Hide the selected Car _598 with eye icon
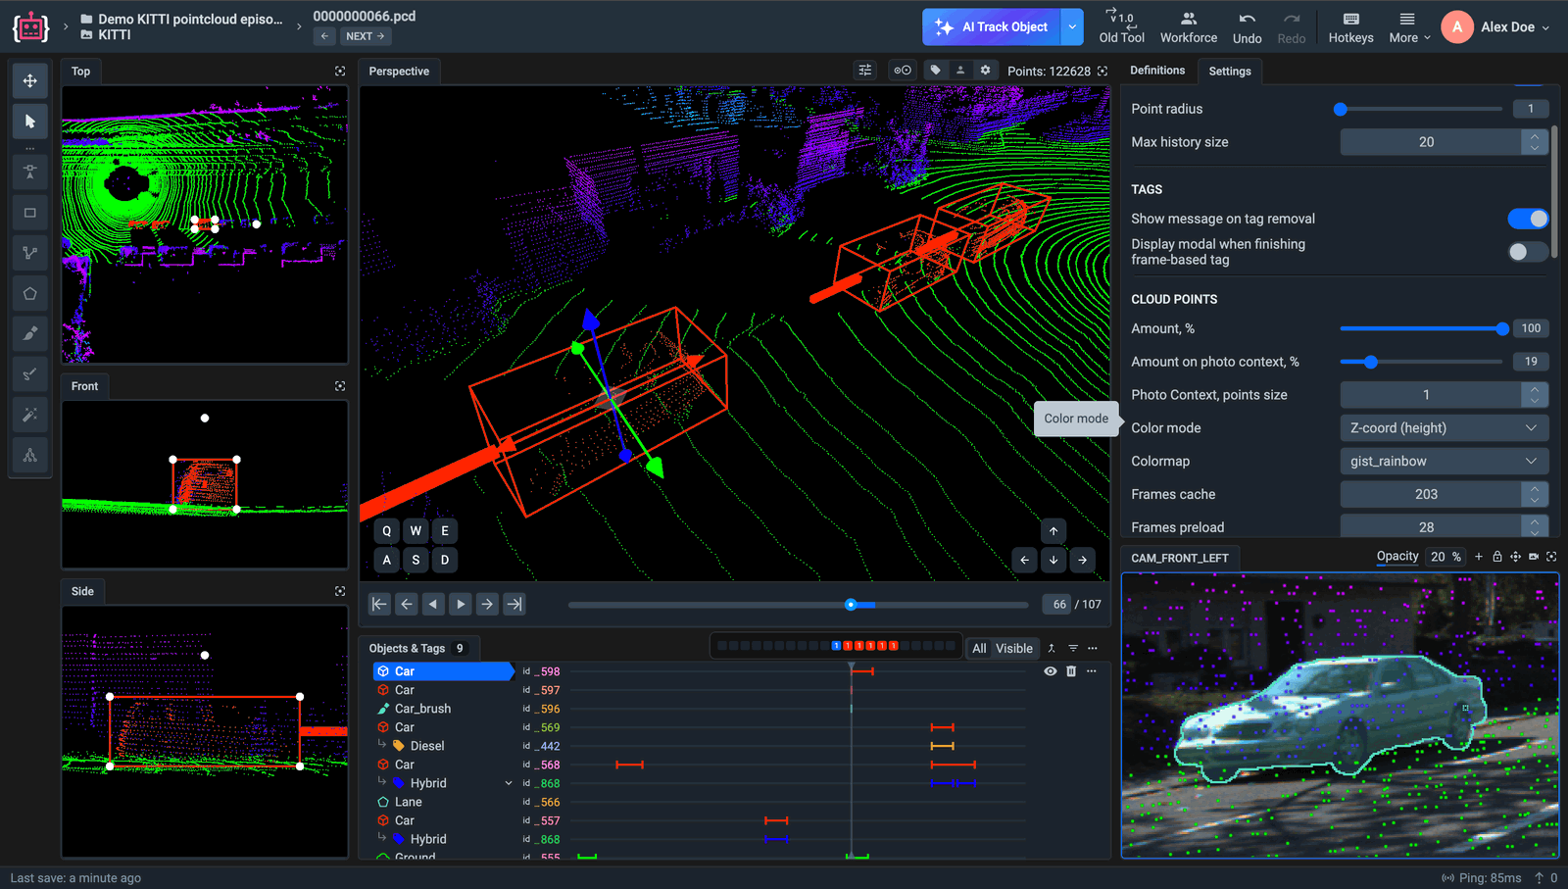 [1051, 671]
